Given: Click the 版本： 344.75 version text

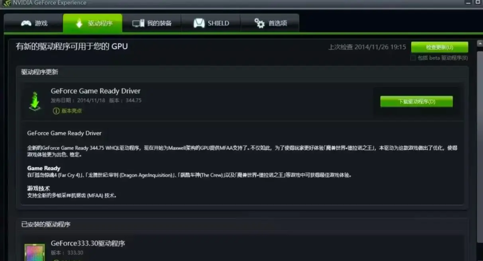Looking at the screenshot, I should click(x=125, y=101).
